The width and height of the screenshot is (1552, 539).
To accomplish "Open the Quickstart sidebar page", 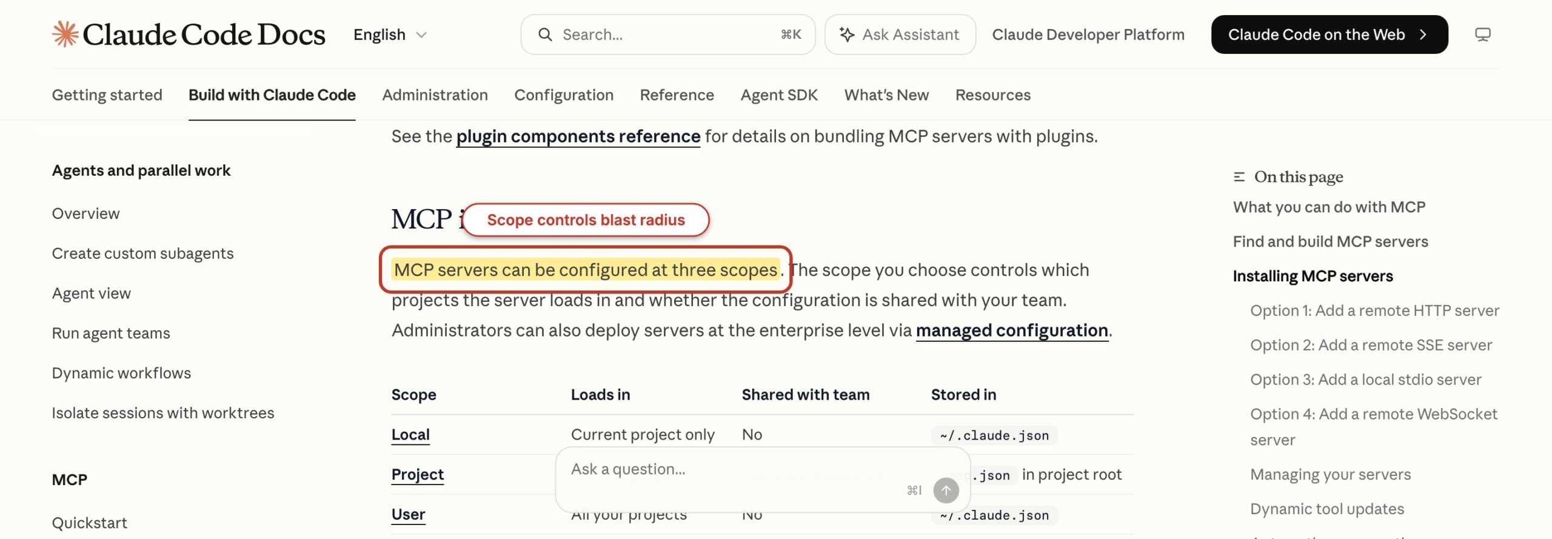I will [89, 523].
